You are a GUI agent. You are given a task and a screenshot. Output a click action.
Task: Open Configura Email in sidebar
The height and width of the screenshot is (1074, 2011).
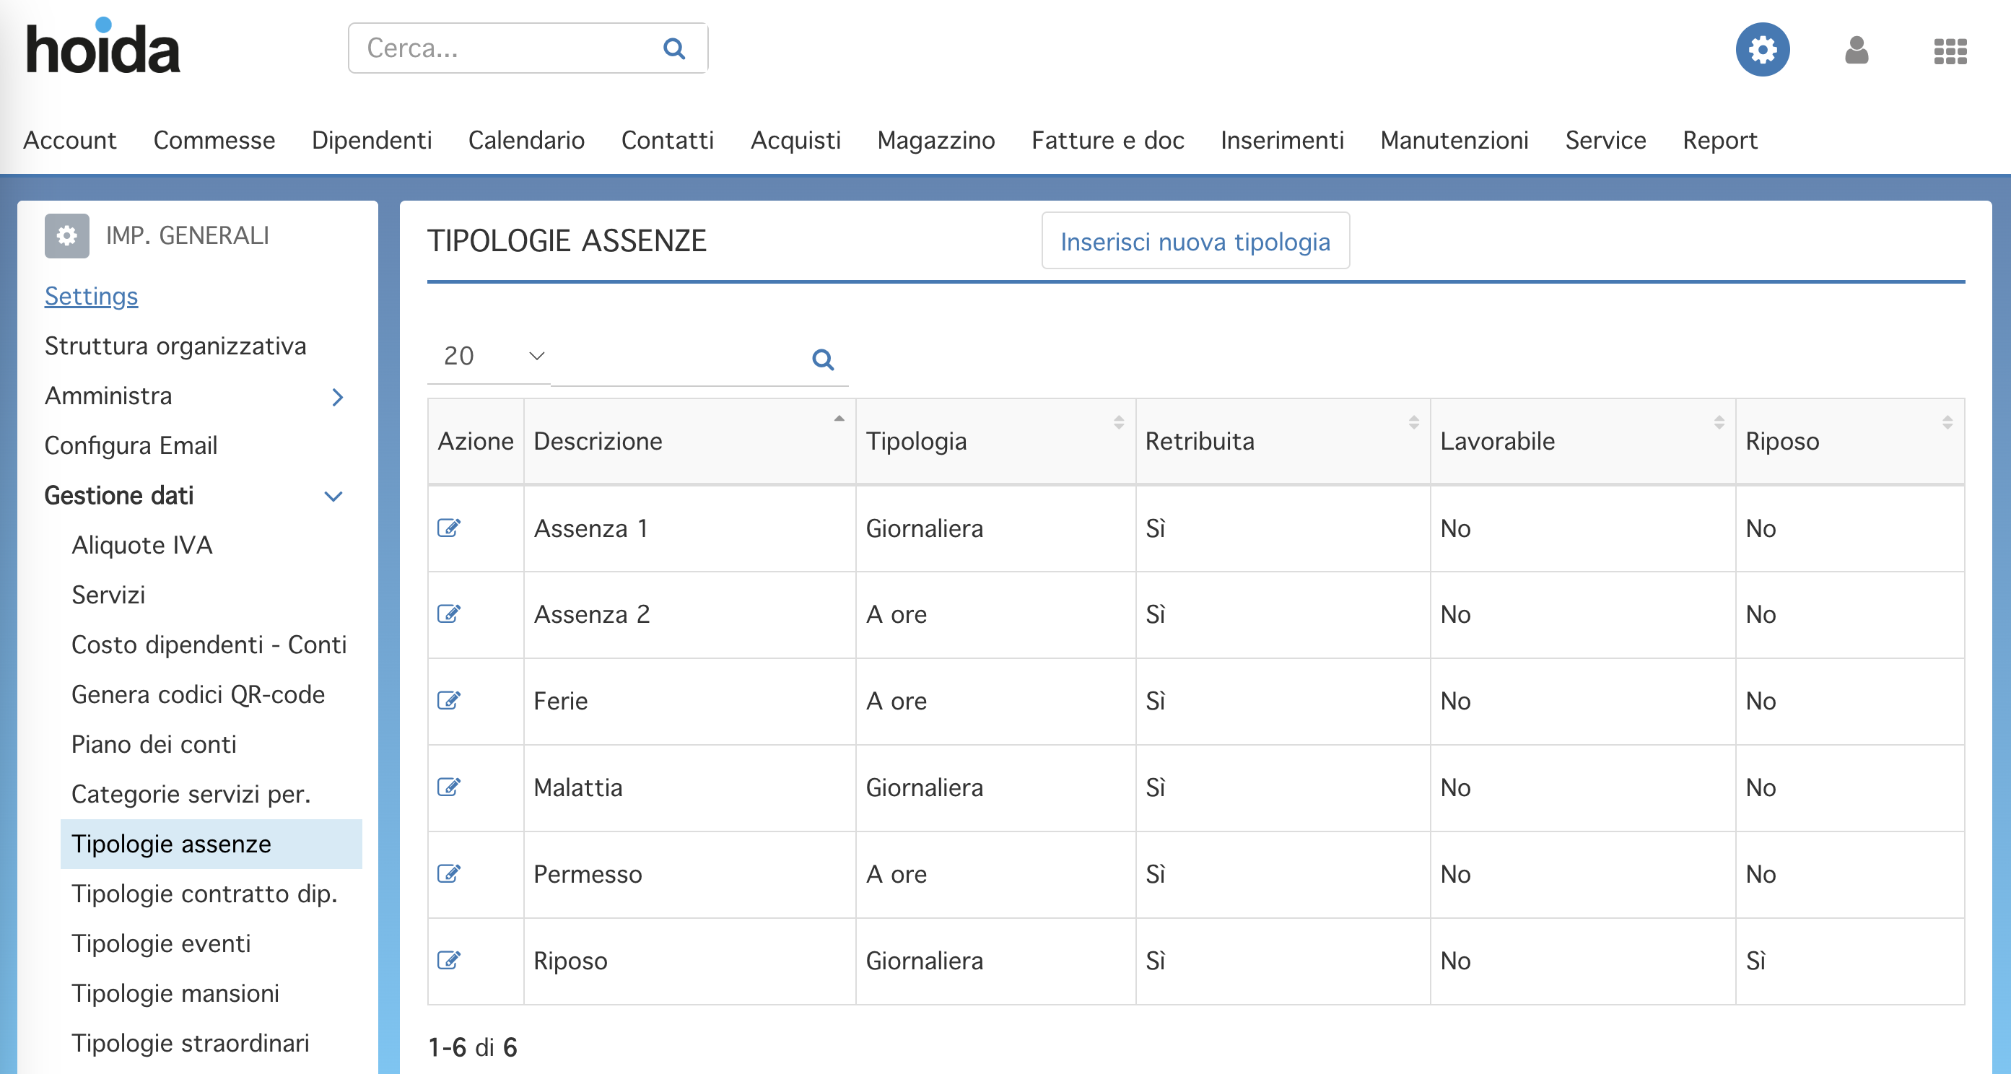(x=131, y=445)
